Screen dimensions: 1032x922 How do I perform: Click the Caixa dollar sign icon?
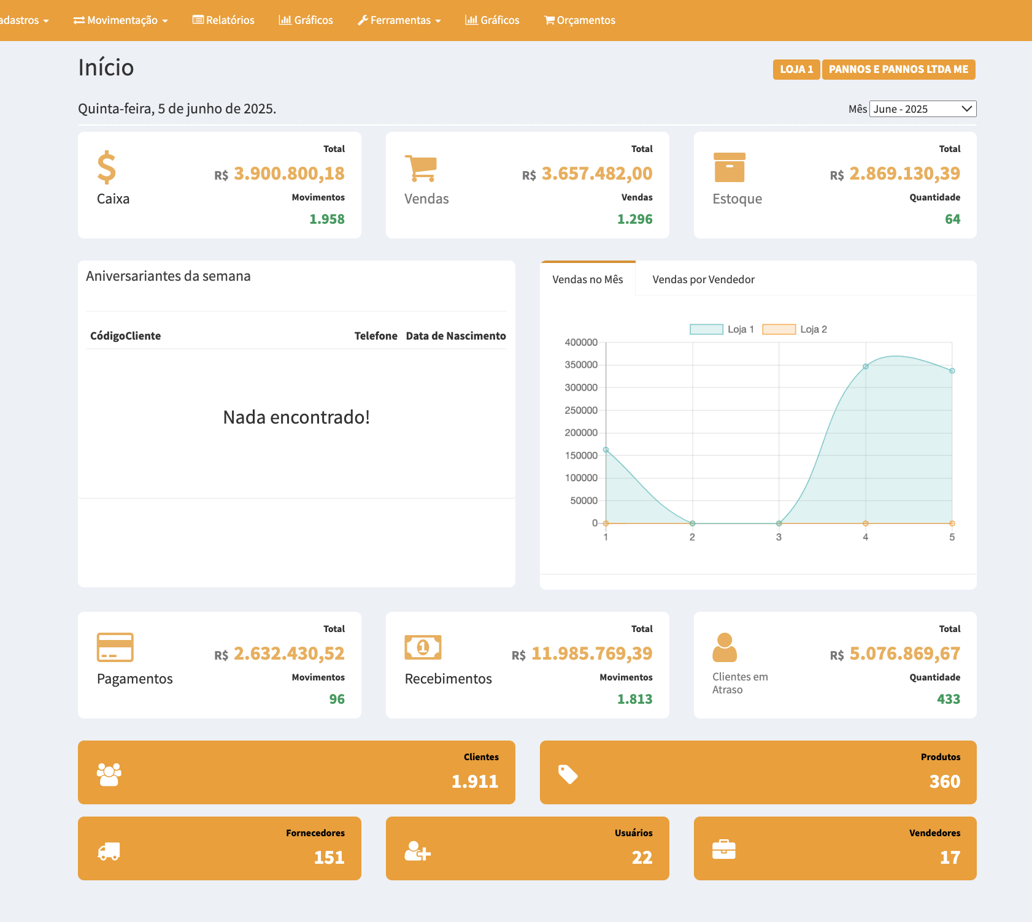(107, 167)
